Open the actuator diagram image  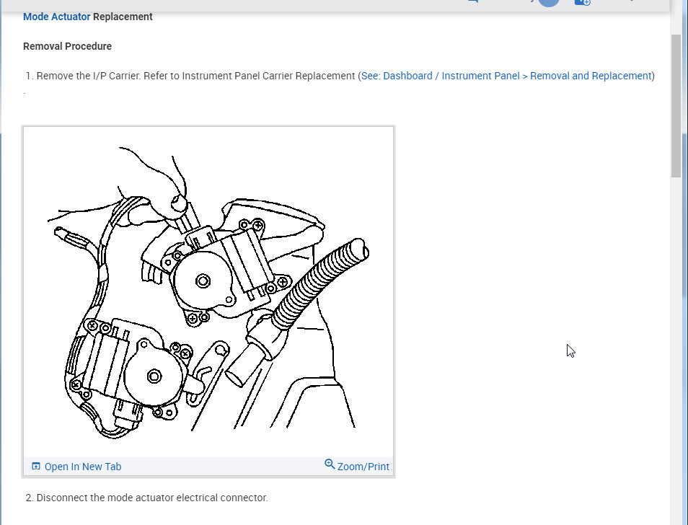pyautogui.click(x=208, y=292)
